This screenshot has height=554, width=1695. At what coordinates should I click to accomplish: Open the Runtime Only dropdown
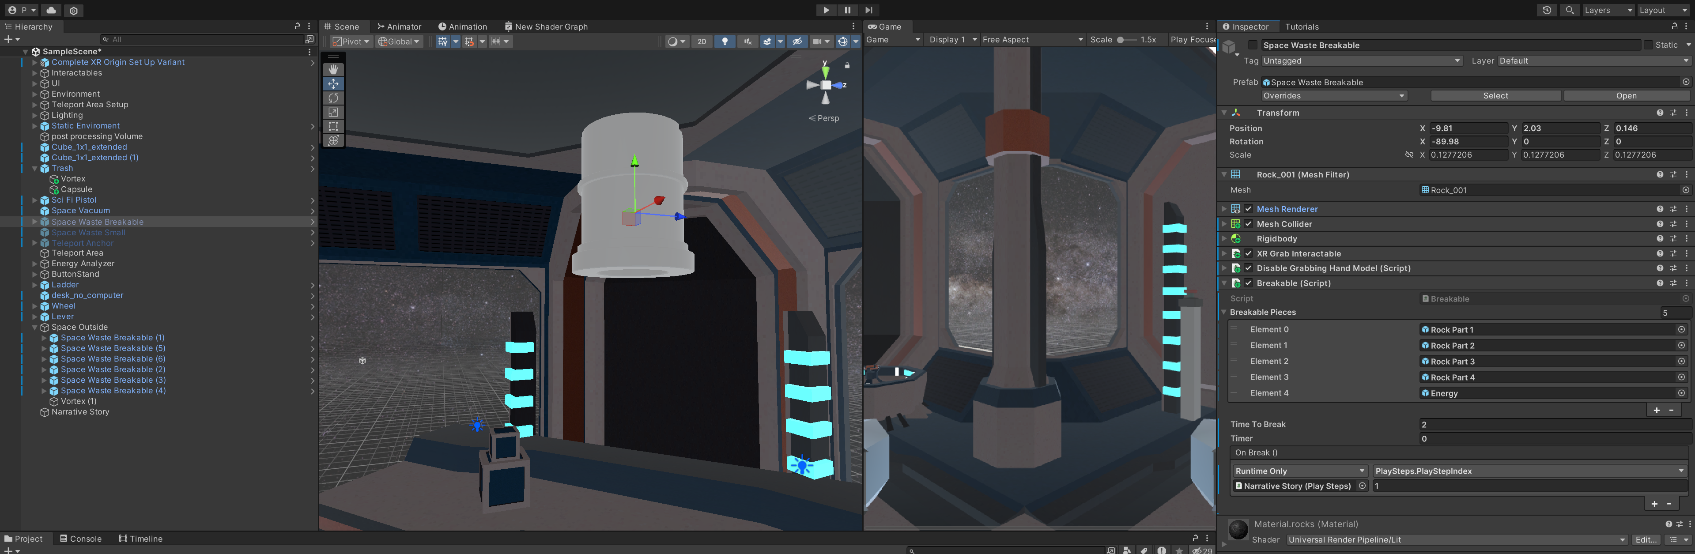point(1299,471)
